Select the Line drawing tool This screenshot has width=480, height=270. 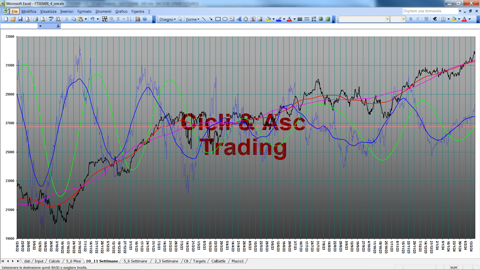[204, 19]
